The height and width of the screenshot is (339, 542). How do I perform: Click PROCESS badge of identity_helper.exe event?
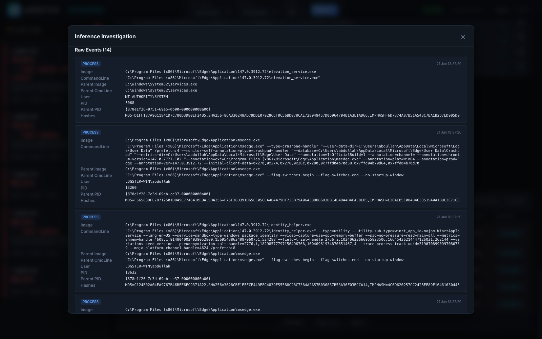pyautogui.click(x=90, y=217)
